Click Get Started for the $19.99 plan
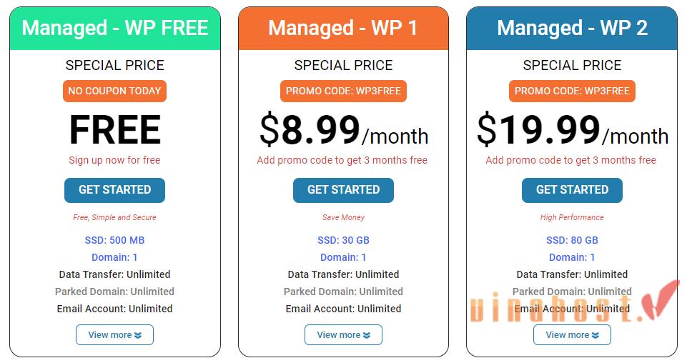This screenshot has width=687, height=363. tap(572, 190)
